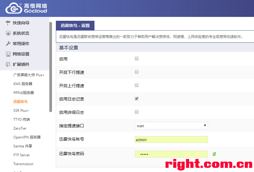Open 广告屏蔽大师 Plus+ plugin page
The width and height of the screenshot is (254, 172).
(29, 75)
